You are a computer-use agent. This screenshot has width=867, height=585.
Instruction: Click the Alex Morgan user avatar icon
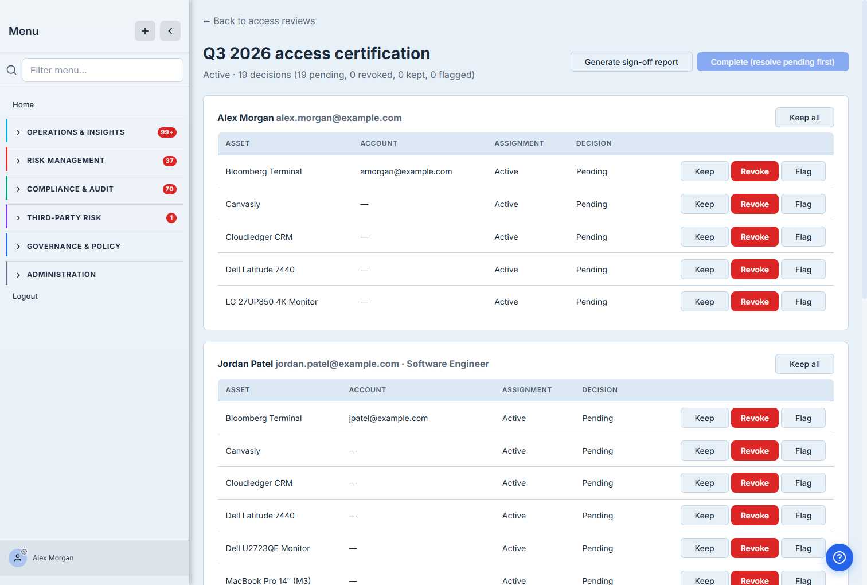tap(18, 558)
